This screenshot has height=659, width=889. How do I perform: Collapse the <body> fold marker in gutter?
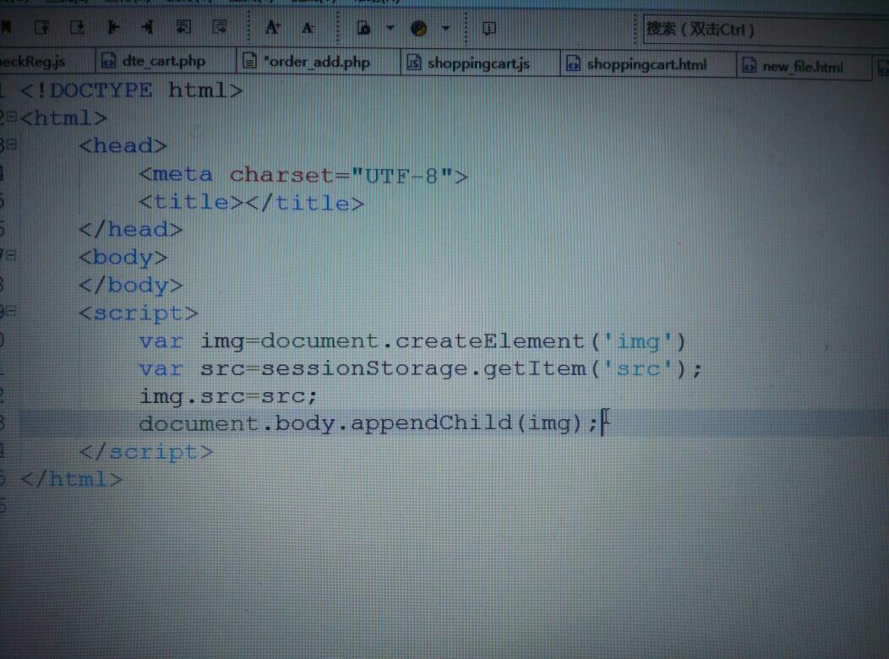click(x=11, y=256)
